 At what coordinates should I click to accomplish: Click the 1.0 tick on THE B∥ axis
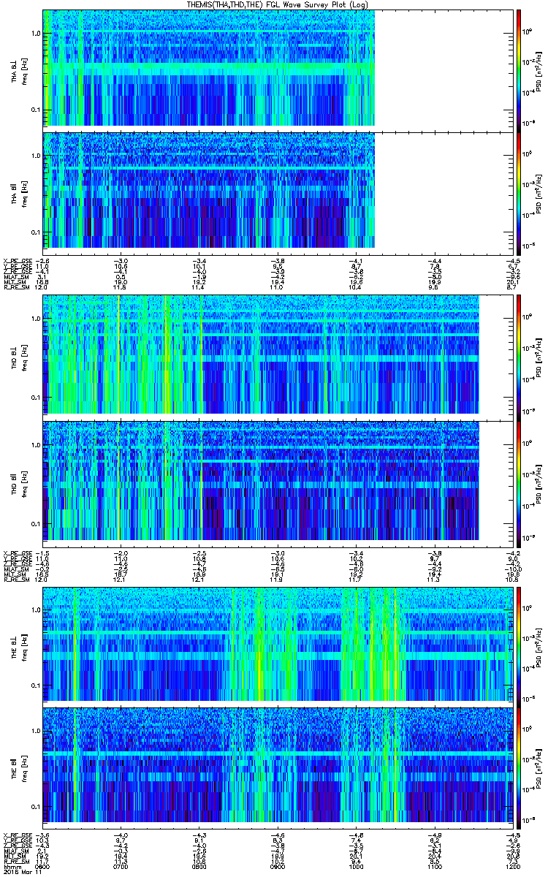click(36, 731)
